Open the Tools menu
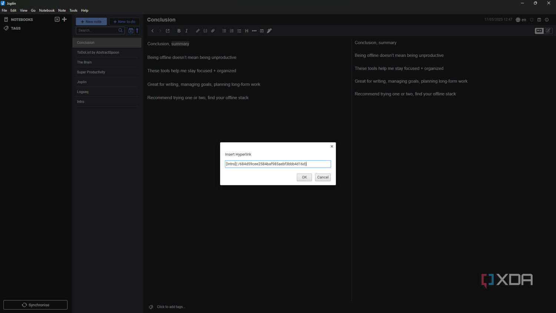The height and width of the screenshot is (313, 556). pyautogui.click(x=73, y=10)
